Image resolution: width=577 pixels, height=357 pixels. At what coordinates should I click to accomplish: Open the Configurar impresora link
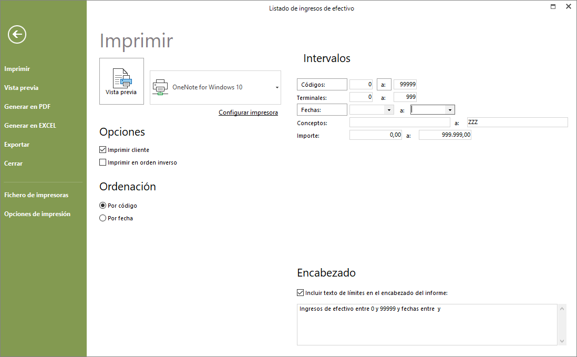(x=248, y=113)
